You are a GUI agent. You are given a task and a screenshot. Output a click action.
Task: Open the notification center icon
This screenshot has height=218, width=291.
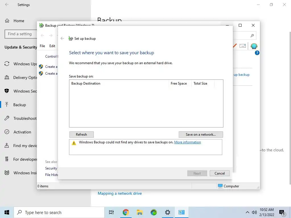[x=282, y=213]
